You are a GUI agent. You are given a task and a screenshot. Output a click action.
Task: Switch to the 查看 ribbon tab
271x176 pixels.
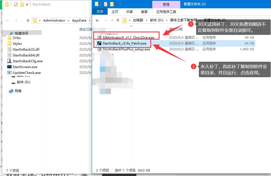144,12
